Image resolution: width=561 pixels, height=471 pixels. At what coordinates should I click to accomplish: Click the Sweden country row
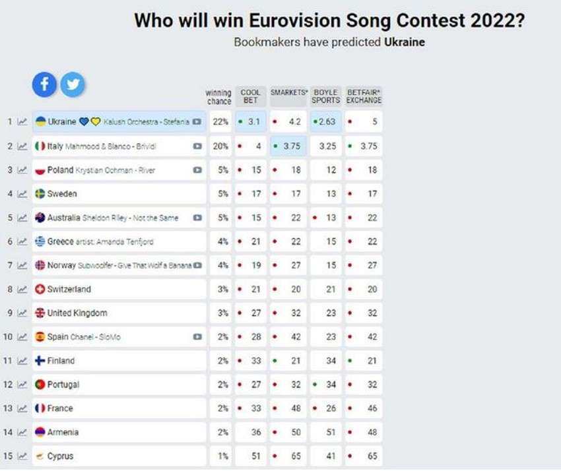click(119, 194)
